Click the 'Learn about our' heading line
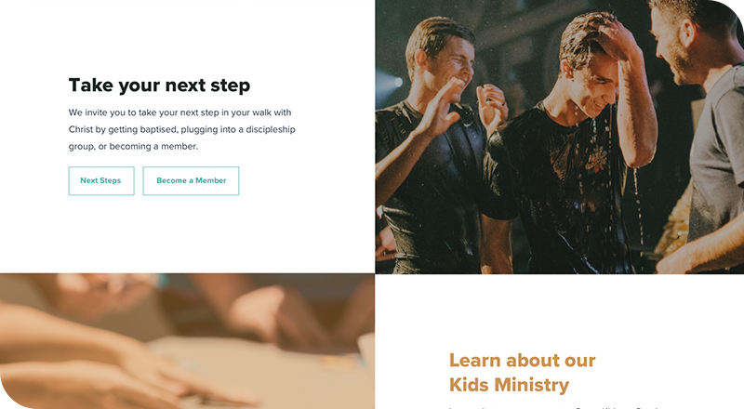744x409 pixels. pyautogui.click(x=522, y=361)
